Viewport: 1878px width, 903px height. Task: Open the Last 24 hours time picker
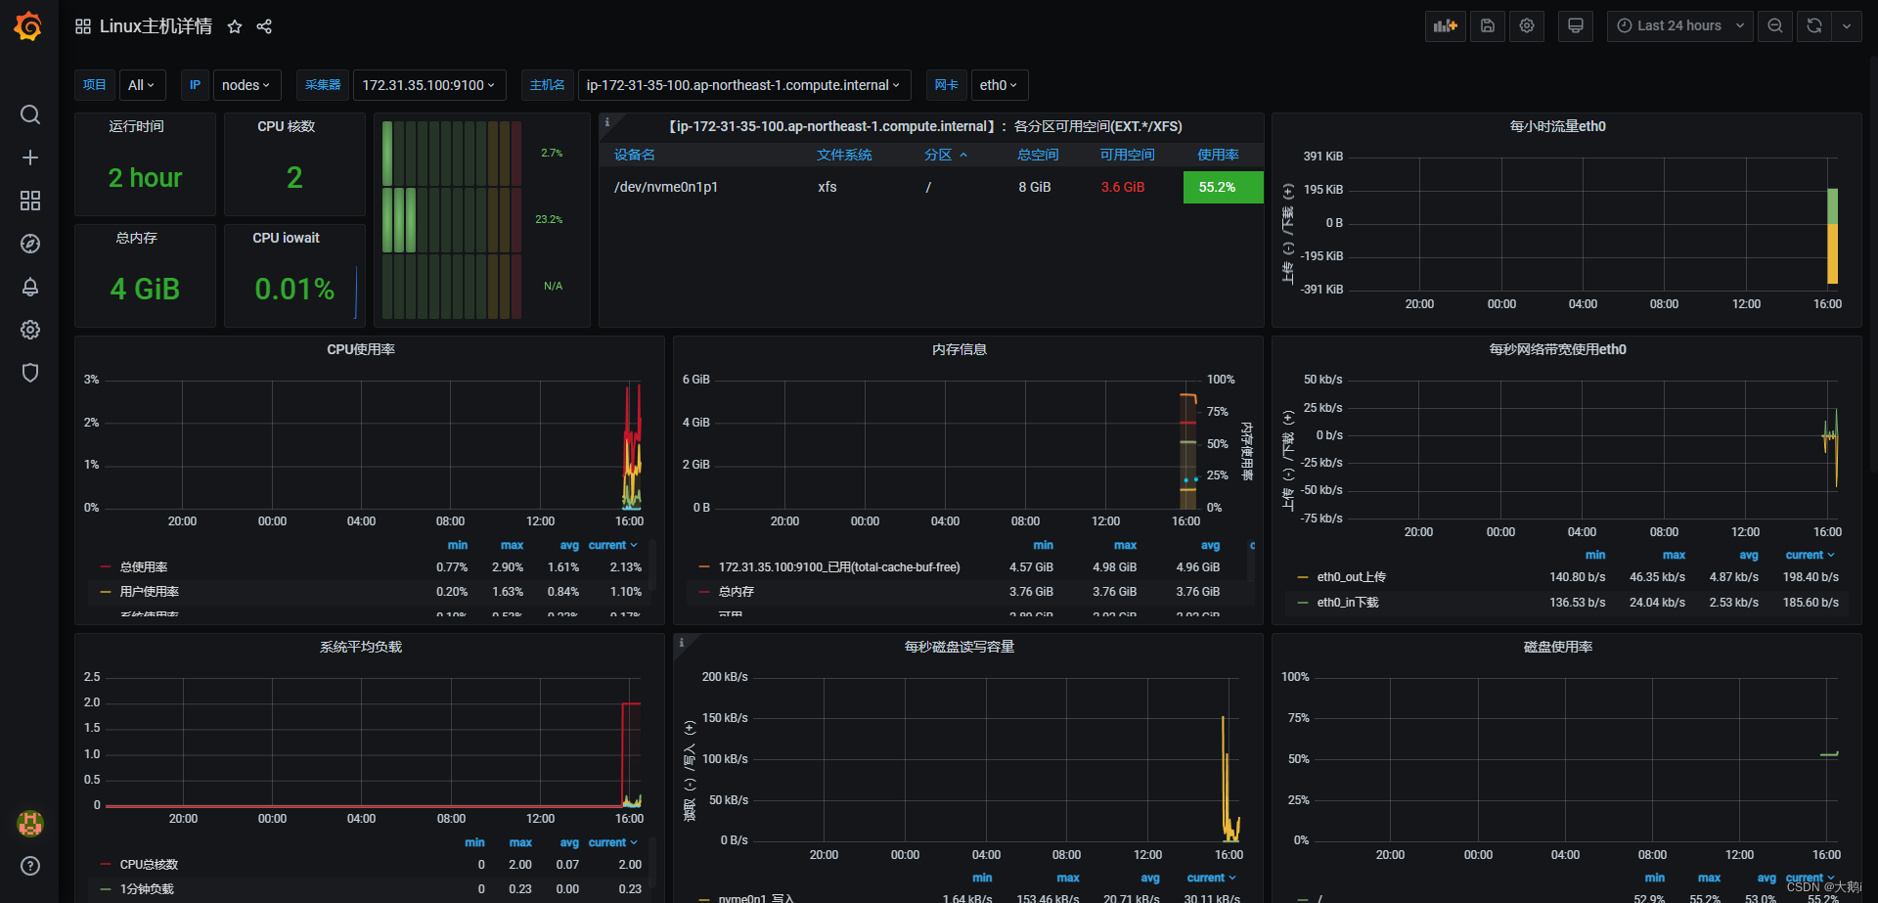1681,26
